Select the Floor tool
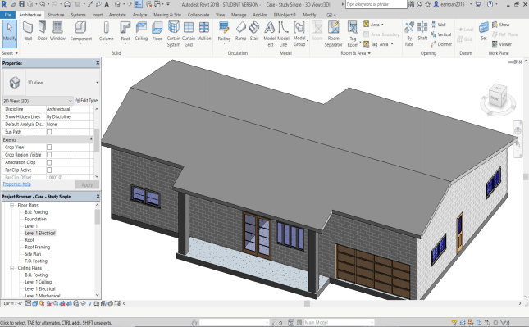 point(157,31)
